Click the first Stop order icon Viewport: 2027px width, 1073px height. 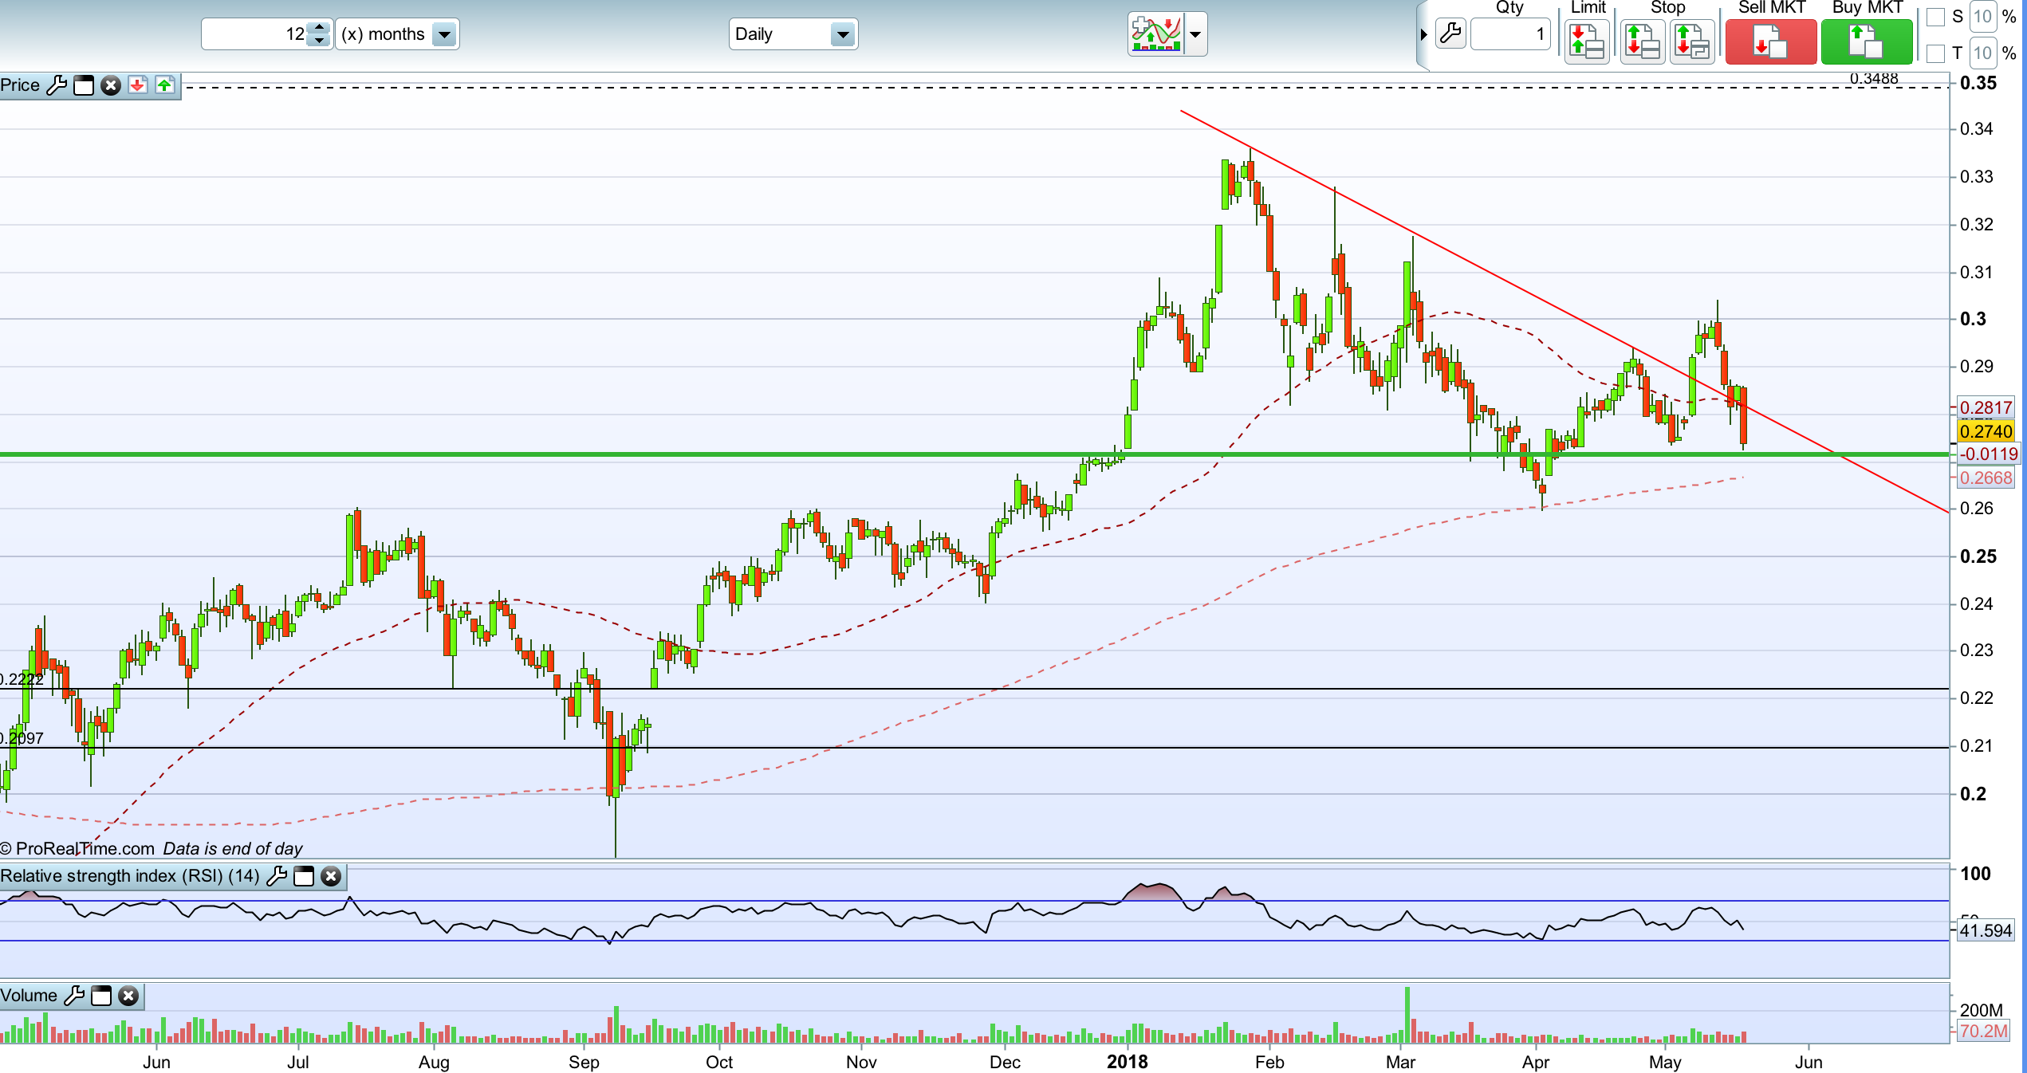[x=1642, y=41]
